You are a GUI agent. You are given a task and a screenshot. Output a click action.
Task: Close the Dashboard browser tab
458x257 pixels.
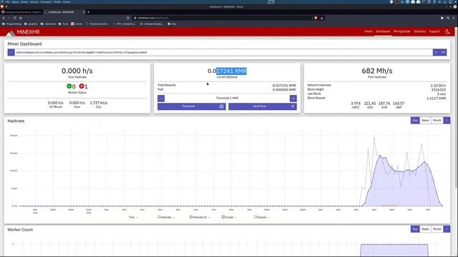tap(84, 12)
